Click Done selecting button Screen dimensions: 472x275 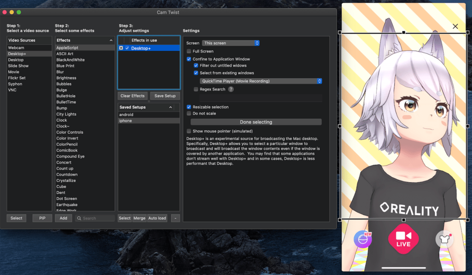(x=256, y=122)
